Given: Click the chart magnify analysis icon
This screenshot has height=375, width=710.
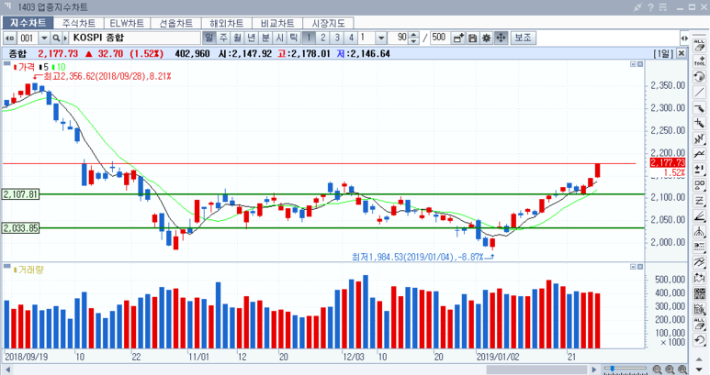Looking at the screenshot, I should pyautogui.click(x=700, y=309).
